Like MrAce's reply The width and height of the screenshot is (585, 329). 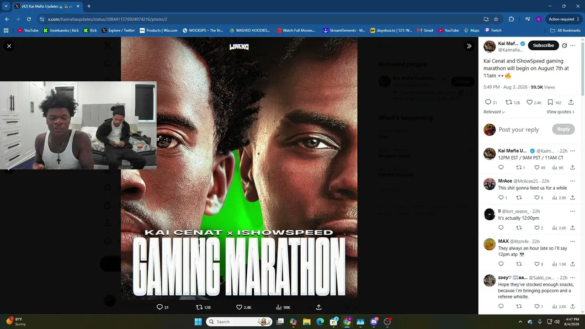(540, 198)
